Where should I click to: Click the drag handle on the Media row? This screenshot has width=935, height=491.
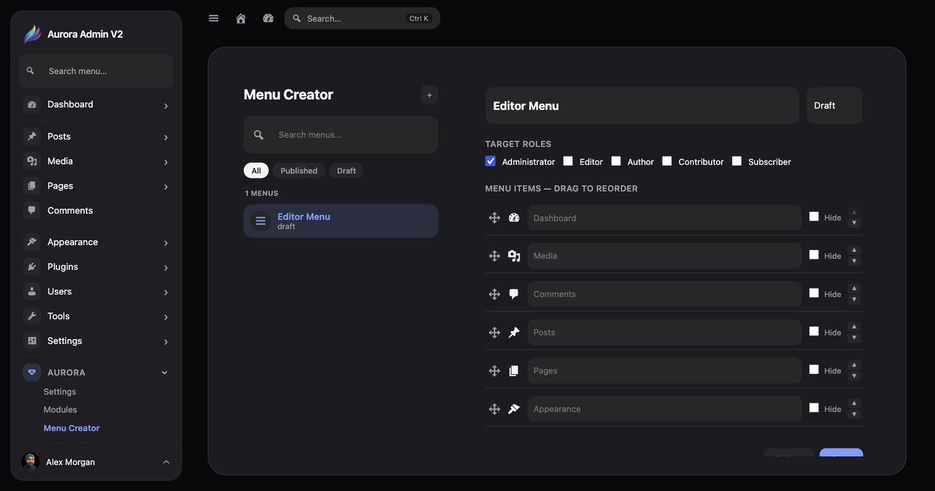click(x=494, y=256)
